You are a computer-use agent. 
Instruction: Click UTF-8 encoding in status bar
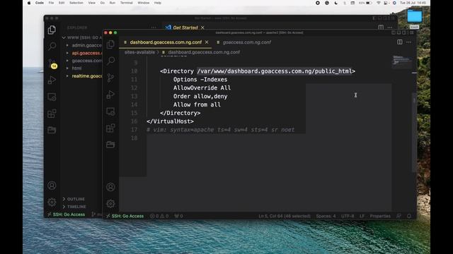pyautogui.click(x=348, y=216)
